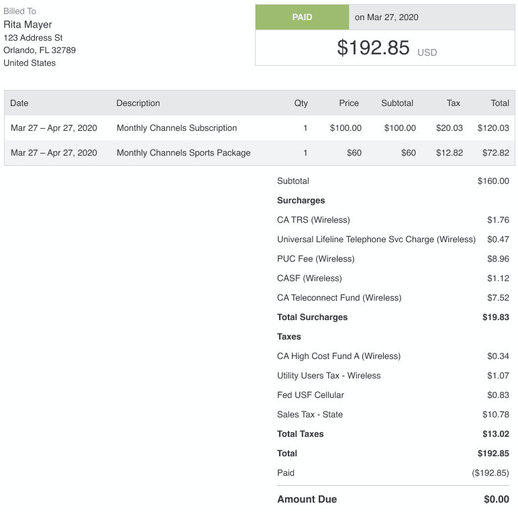Screen dimensions: 518x512
Task: Click the Surcharges section heading
Action: pos(301,201)
